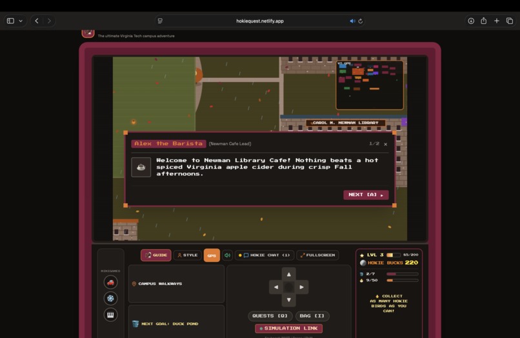Open the Quests [Q] panel

(270, 316)
